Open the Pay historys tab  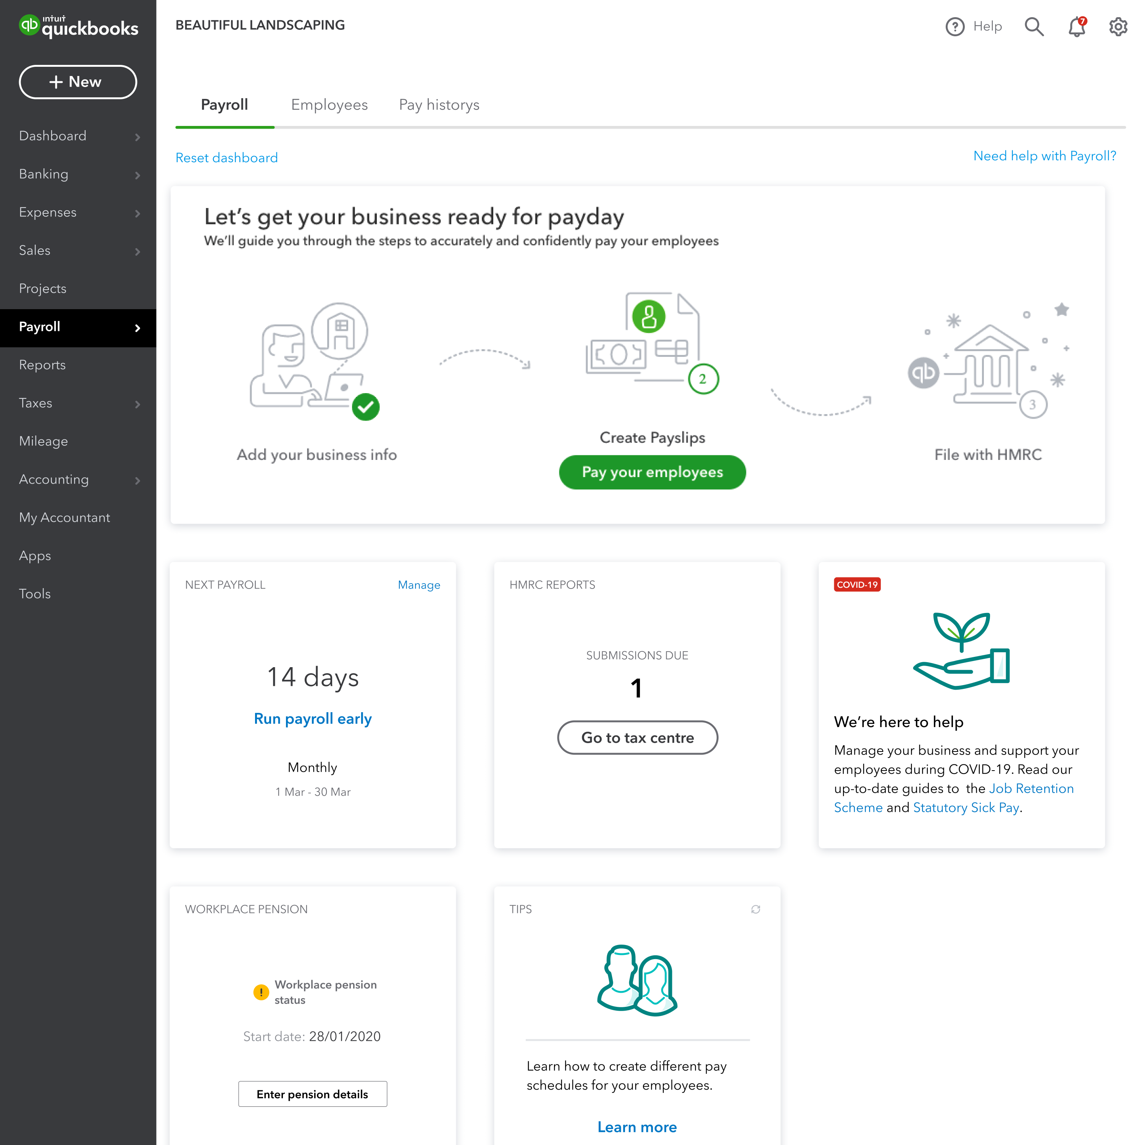(439, 105)
